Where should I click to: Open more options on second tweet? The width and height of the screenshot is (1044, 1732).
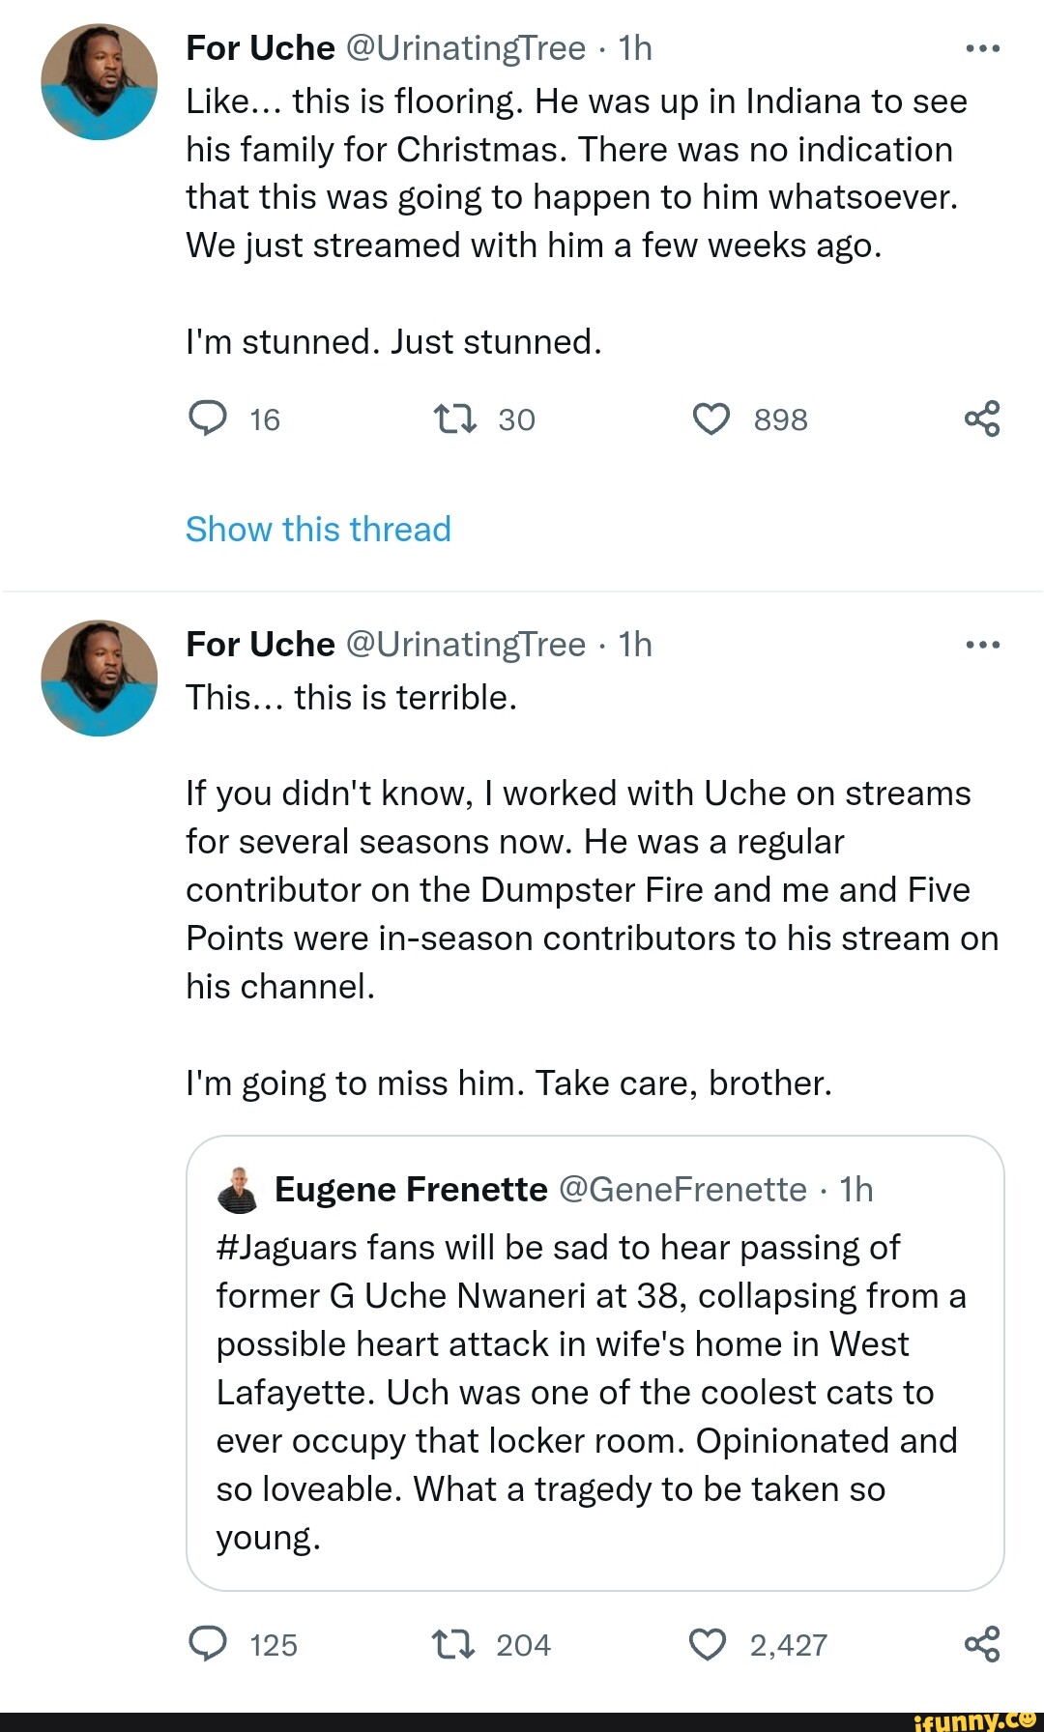point(982,645)
